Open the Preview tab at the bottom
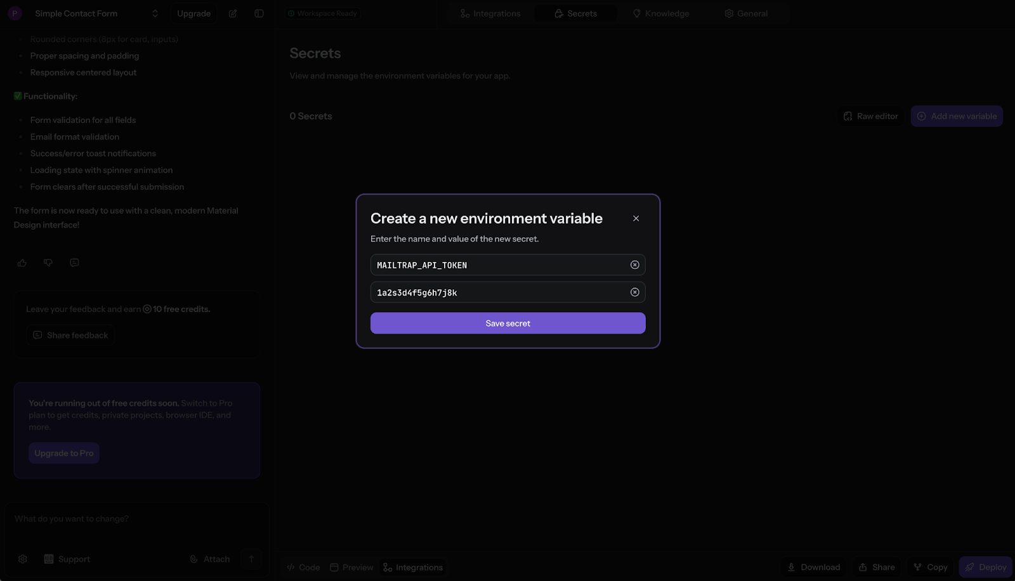The image size is (1015, 581). click(x=351, y=567)
